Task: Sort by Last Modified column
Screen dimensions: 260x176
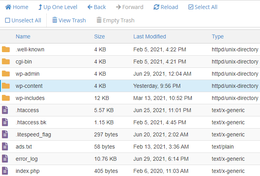Action: pyautogui.click(x=149, y=36)
